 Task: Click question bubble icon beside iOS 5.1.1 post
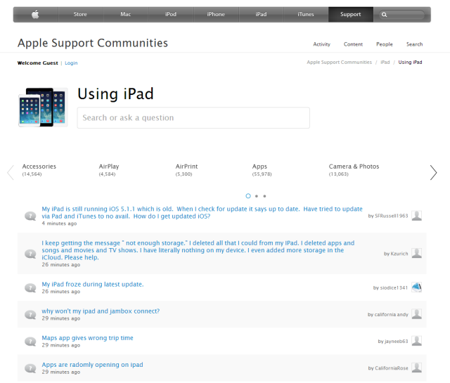click(30, 216)
